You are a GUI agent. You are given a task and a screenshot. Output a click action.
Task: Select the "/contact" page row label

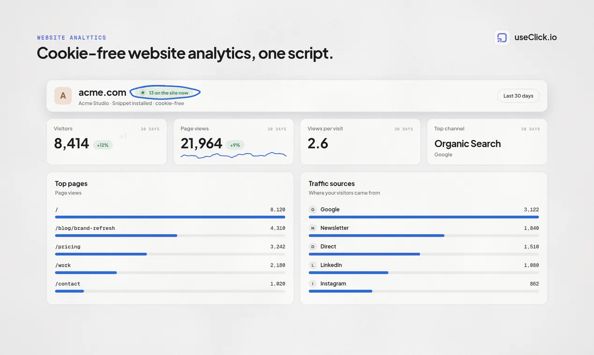(x=68, y=284)
